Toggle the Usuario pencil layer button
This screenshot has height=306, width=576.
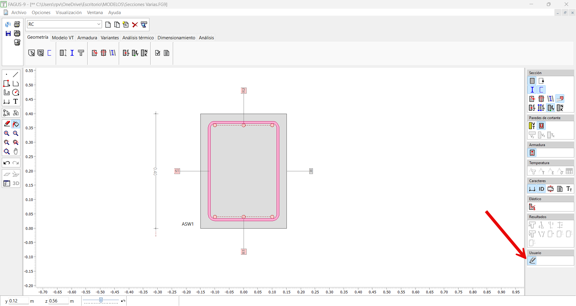(x=532, y=261)
